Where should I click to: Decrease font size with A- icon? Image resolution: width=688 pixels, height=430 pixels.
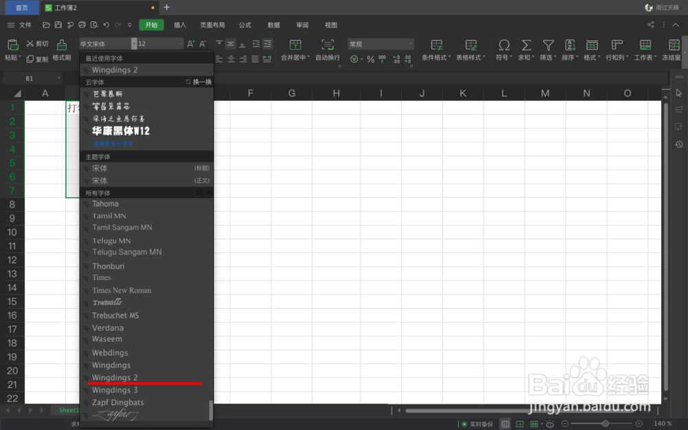[x=202, y=44]
